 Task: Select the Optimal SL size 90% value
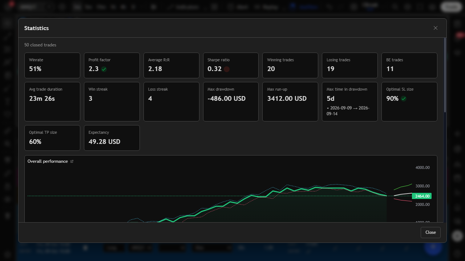(392, 99)
